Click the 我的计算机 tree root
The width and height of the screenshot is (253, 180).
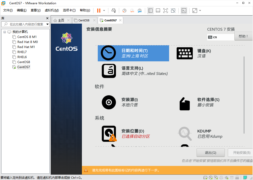point(18,32)
